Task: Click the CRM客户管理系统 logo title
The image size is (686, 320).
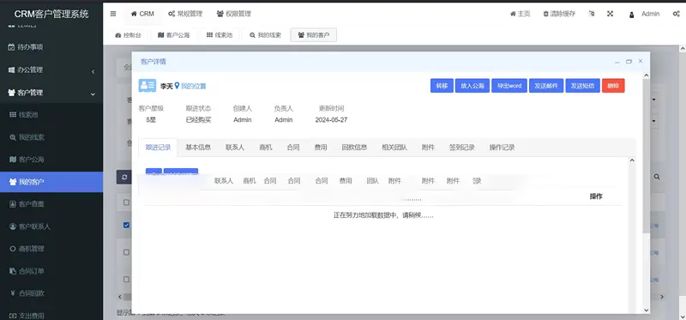Action: pyautogui.click(x=51, y=14)
